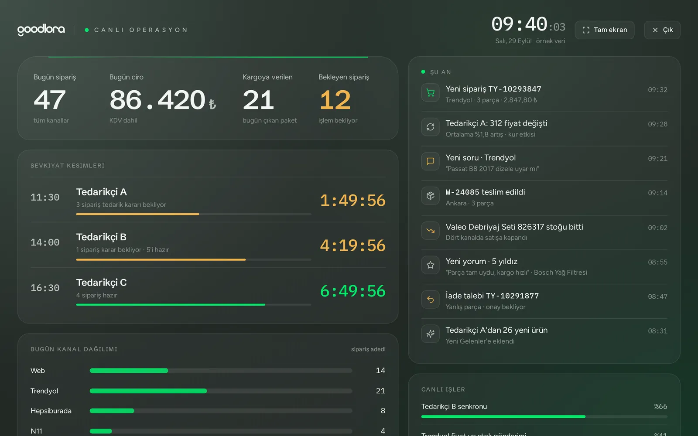Open the Bugün sipariş 47 metric
Screen dimensions: 698x436
[55, 99]
